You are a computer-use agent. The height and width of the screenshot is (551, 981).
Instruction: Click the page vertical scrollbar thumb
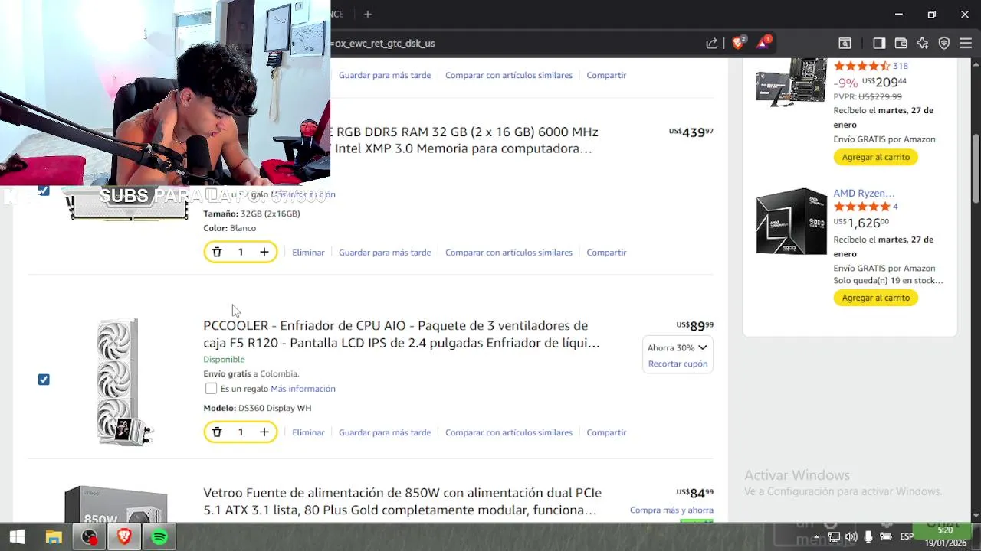click(x=976, y=169)
